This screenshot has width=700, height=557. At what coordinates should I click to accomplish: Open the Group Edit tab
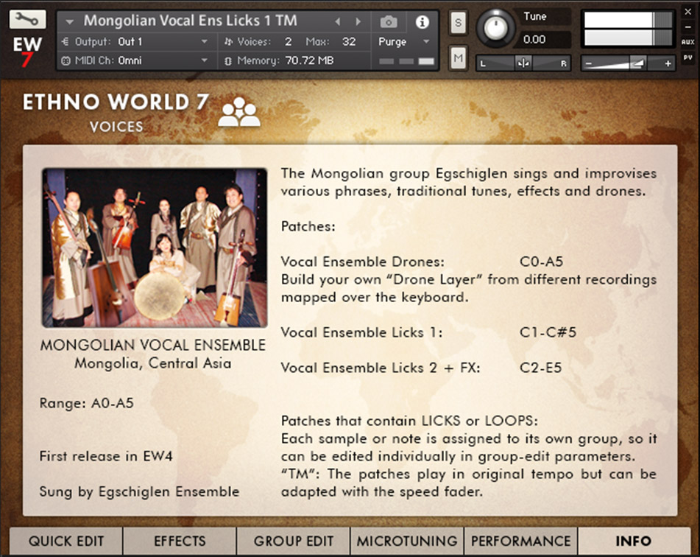tap(293, 541)
